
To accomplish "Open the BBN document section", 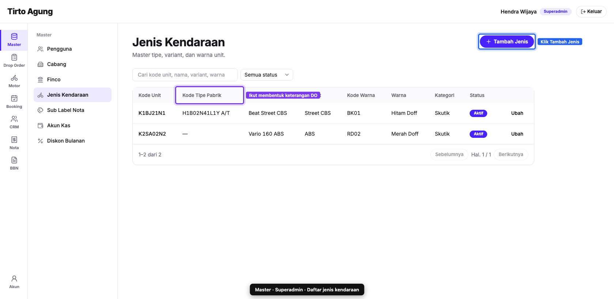I will [x=14, y=163].
